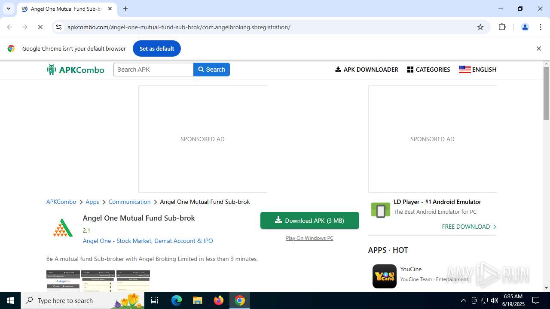Open File Explorer from the taskbar
The width and height of the screenshot is (550, 309).
point(198,300)
